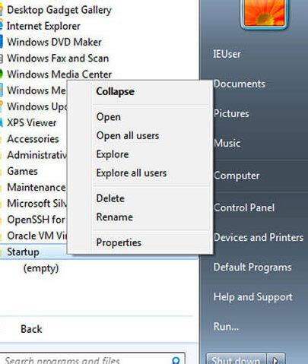Open Devices and Printers

pos(259,237)
